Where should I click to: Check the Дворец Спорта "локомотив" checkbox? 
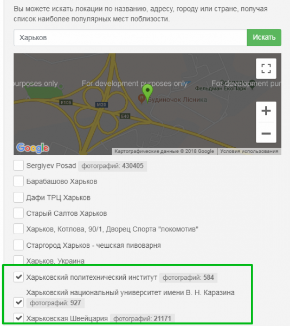pyautogui.click(x=18, y=229)
